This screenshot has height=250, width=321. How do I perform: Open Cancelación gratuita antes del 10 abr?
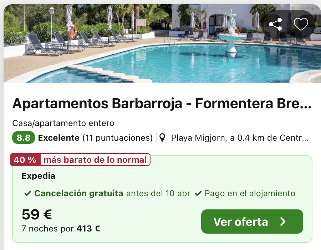pyautogui.click(x=112, y=193)
